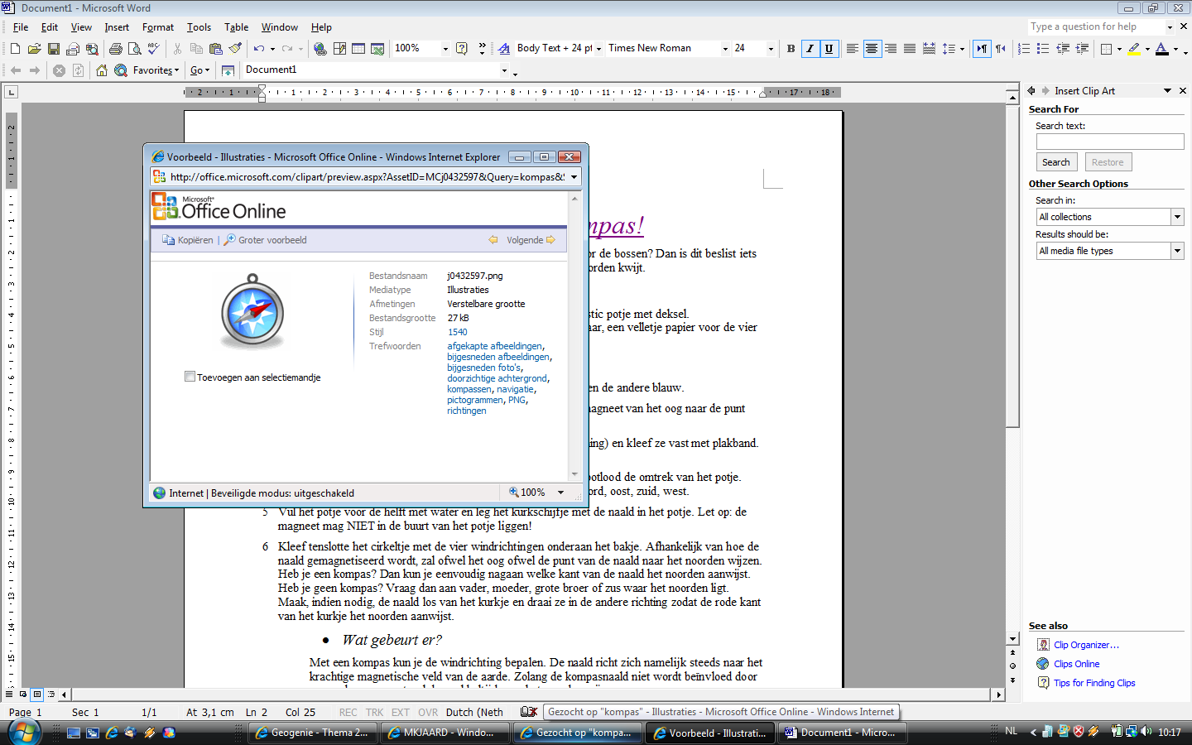
Task: Check Toevoegen aan selectiemandje box
Action: [x=190, y=377]
